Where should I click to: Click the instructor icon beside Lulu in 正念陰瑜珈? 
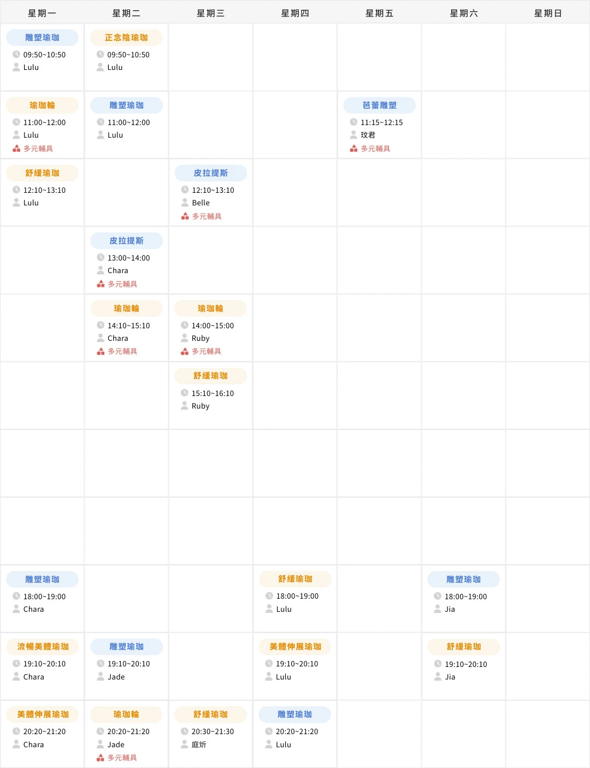(x=101, y=67)
